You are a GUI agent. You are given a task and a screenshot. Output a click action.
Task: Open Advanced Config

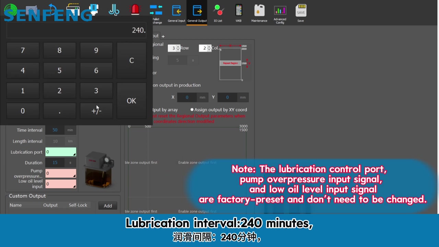280,13
